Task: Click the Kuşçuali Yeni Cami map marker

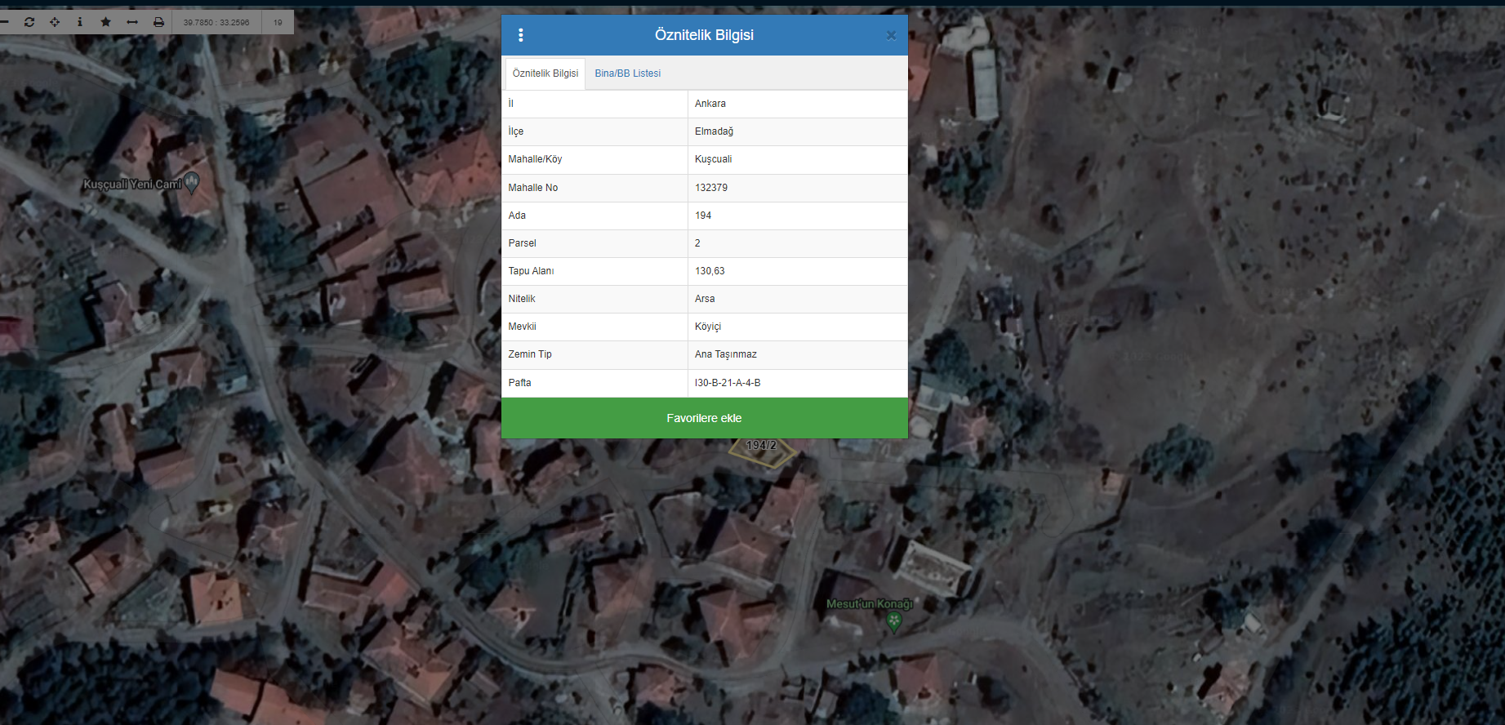Action: click(x=192, y=182)
